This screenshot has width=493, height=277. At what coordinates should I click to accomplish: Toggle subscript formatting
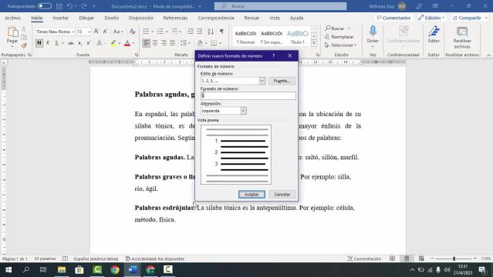80,43
